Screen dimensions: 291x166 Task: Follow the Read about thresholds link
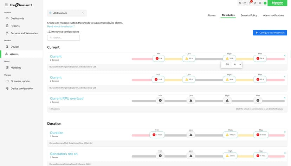61,26
